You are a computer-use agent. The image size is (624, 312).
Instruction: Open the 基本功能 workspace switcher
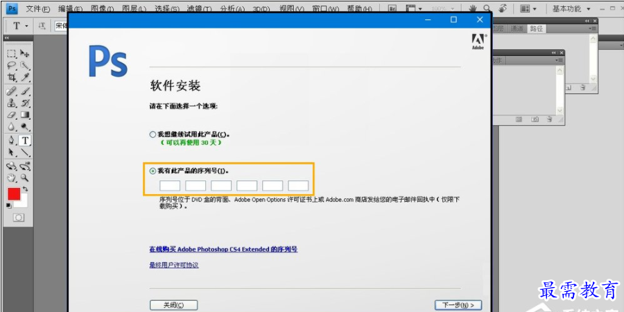click(571, 8)
